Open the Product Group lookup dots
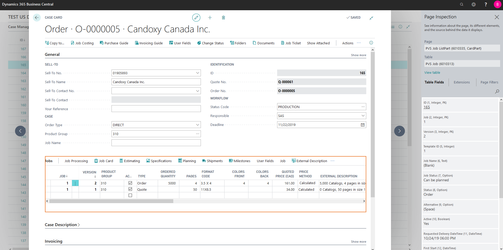The height and width of the screenshot is (250, 503). pos(197,134)
